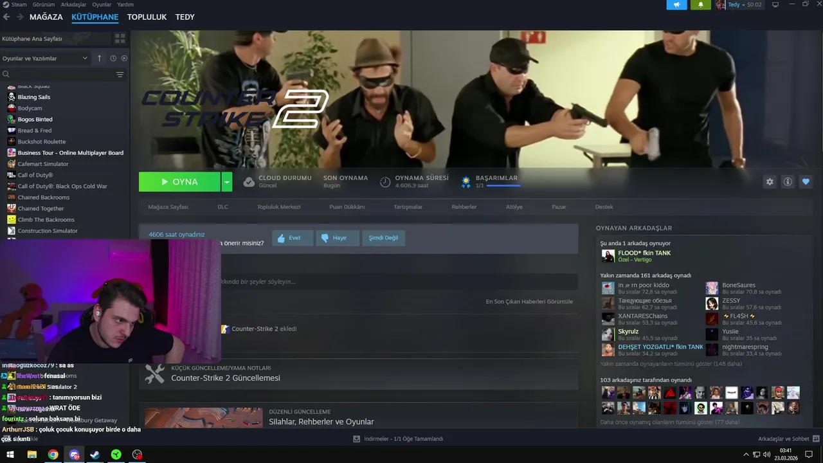Go to the KÜTÜPHANE tab
This screenshot has height=463, width=823.
coord(95,17)
